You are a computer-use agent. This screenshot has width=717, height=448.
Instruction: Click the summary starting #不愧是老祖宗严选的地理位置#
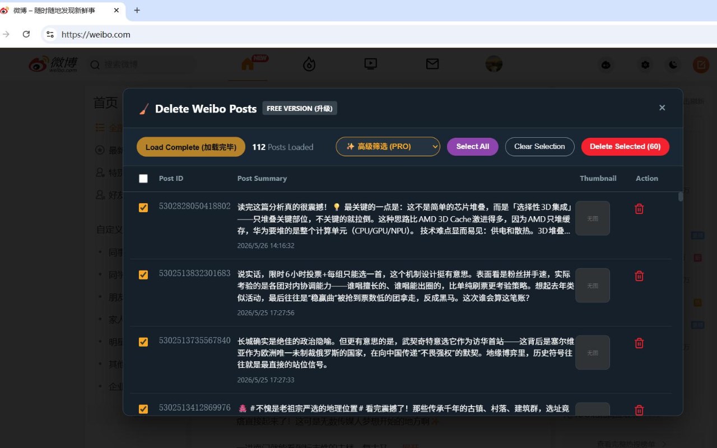click(403, 409)
